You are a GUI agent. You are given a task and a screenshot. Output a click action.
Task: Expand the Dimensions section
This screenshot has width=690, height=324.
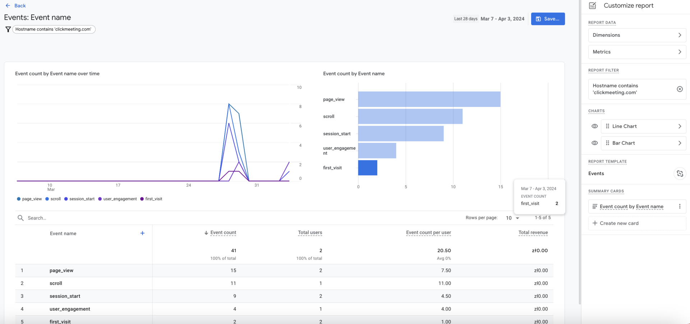(x=636, y=35)
